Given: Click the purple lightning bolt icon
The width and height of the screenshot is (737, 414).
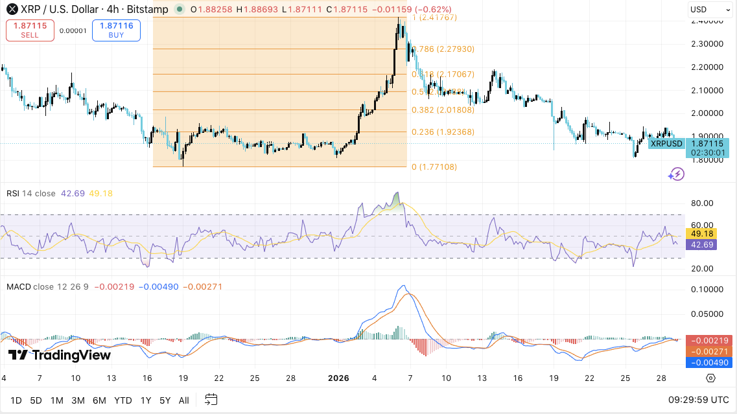Looking at the screenshot, I should [x=676, y=173].
